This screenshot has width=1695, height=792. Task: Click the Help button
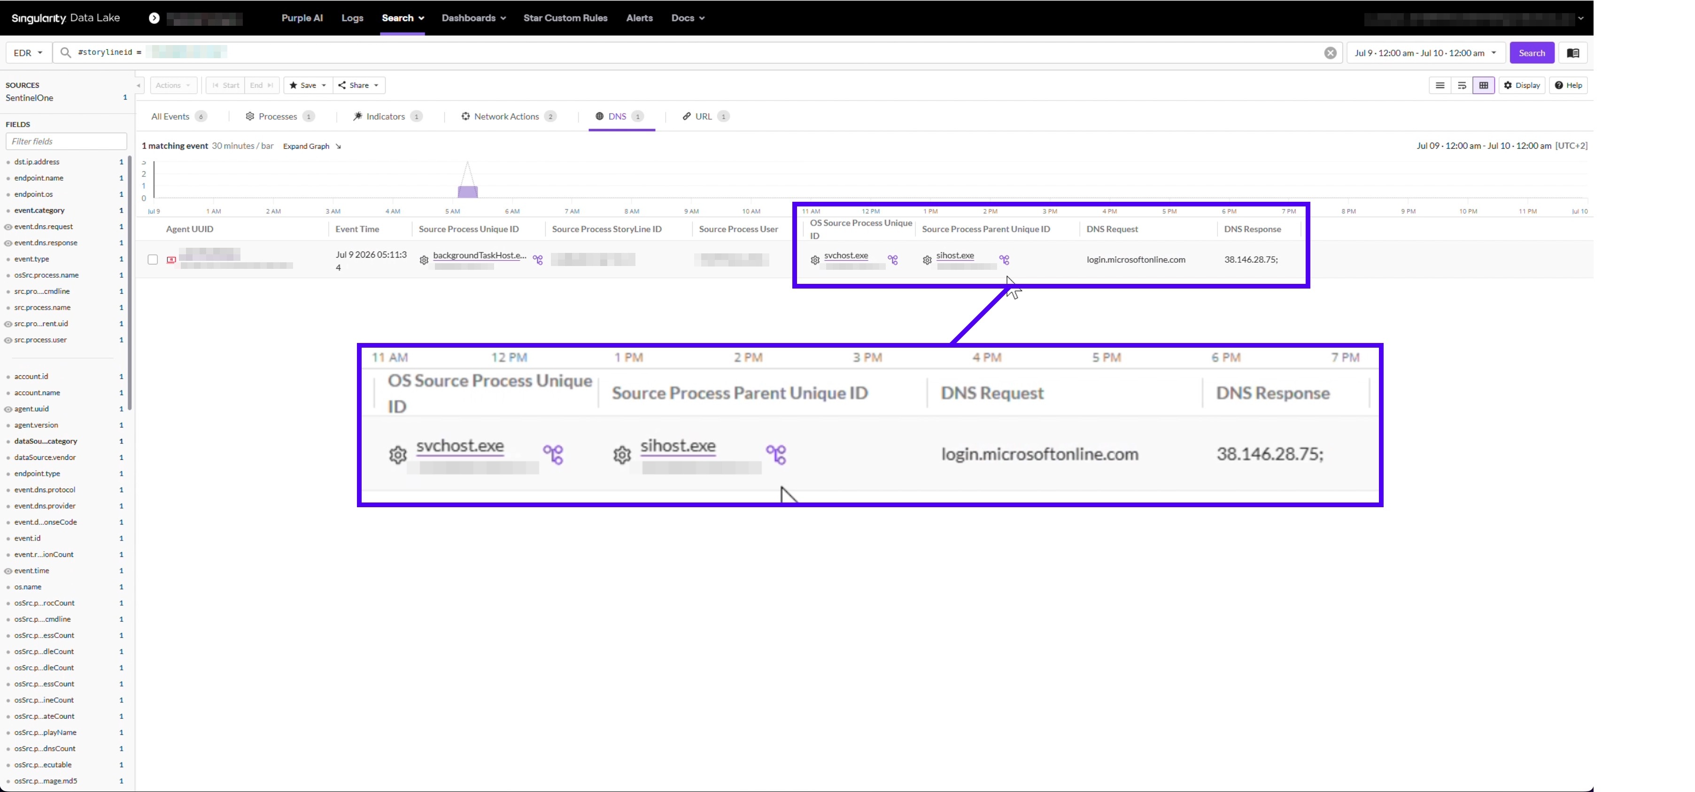[1568, 85]
